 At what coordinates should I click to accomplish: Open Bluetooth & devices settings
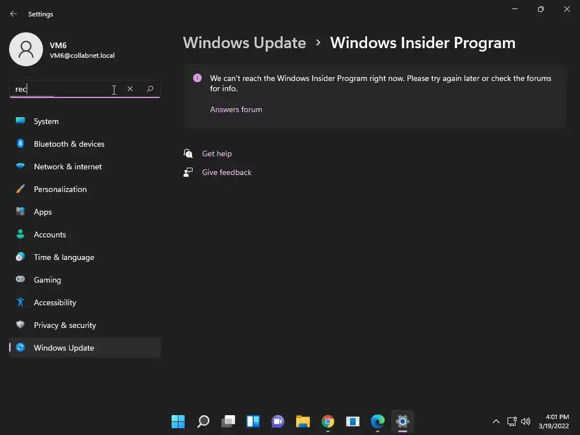tap(85, 144)
